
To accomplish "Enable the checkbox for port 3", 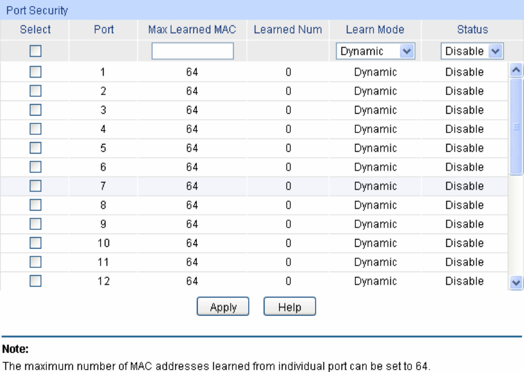I will 36,110.
